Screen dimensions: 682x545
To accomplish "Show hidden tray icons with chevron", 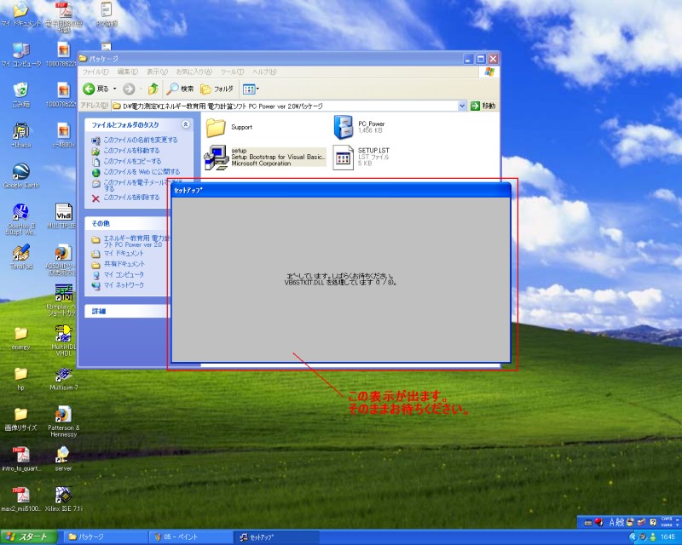I will [632, 537].
